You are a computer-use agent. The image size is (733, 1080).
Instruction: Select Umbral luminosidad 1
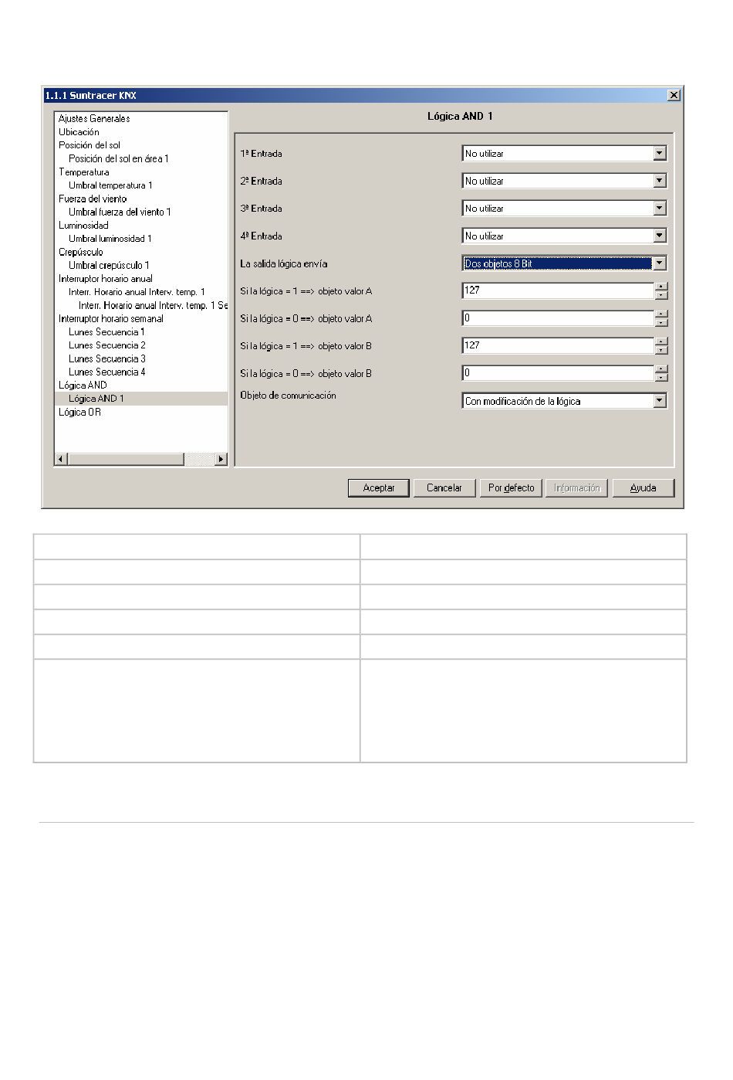point(110,239)
